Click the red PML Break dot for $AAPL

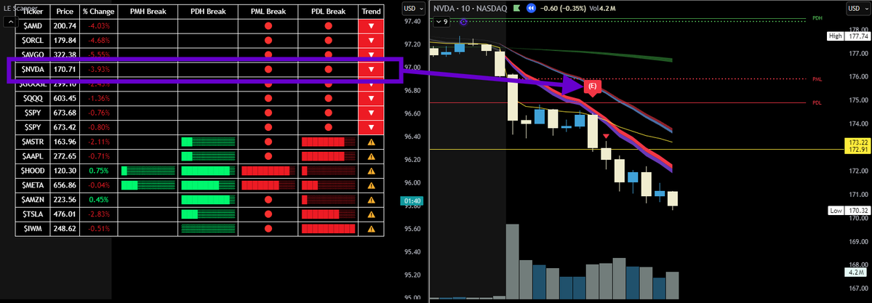click(268, 156)
